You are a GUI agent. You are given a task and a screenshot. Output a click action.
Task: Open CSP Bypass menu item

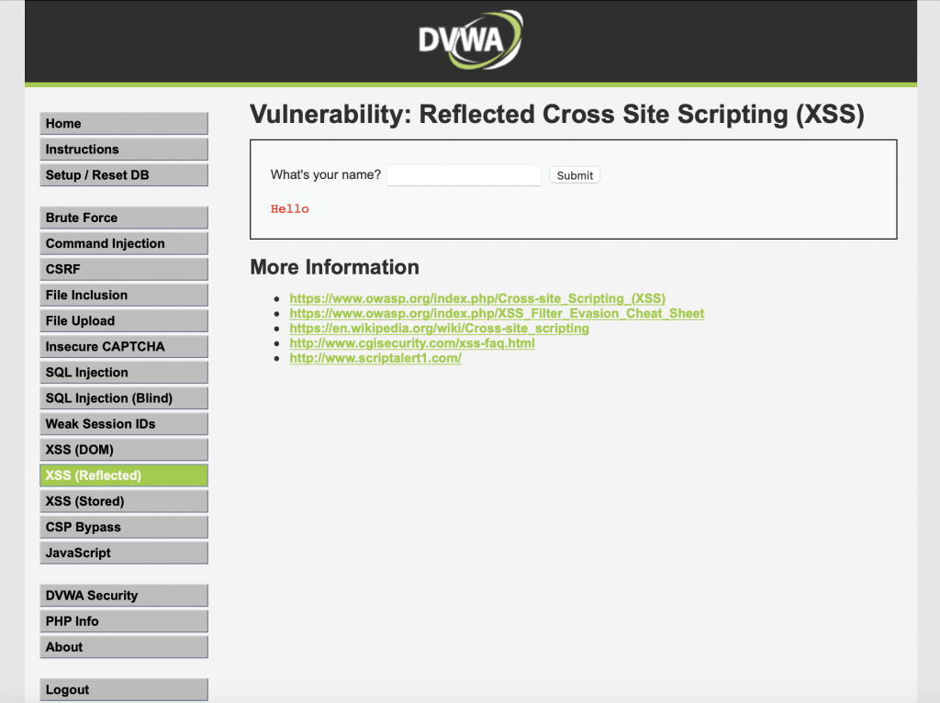coord(124,527)
